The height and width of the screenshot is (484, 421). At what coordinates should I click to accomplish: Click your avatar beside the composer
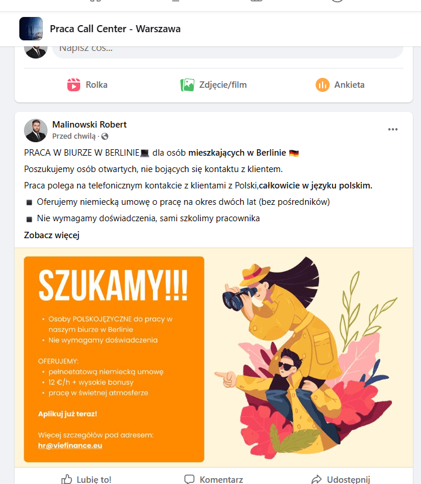coord(36,51)
